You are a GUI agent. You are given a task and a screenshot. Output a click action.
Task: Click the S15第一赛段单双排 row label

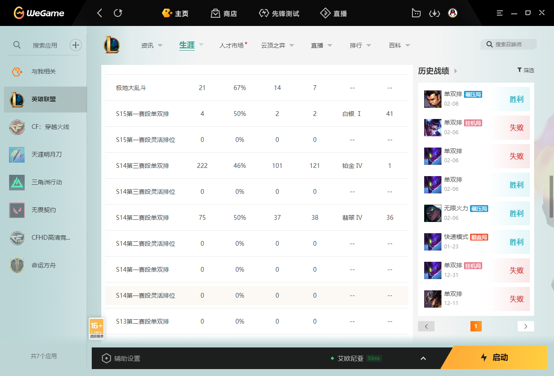142,114
